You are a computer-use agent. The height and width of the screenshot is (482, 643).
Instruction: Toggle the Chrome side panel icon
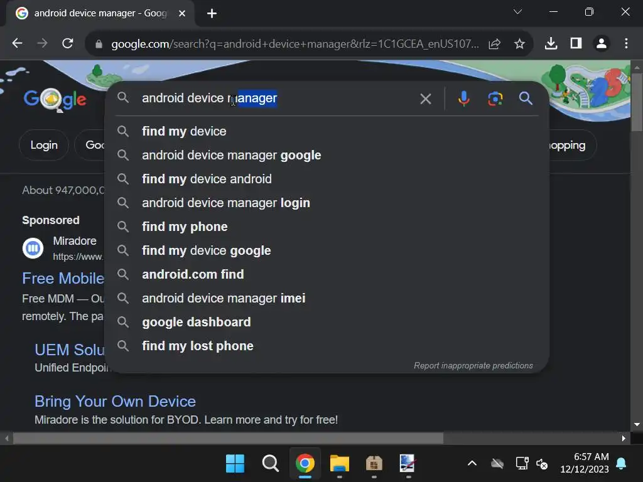[x=576, y=43]
